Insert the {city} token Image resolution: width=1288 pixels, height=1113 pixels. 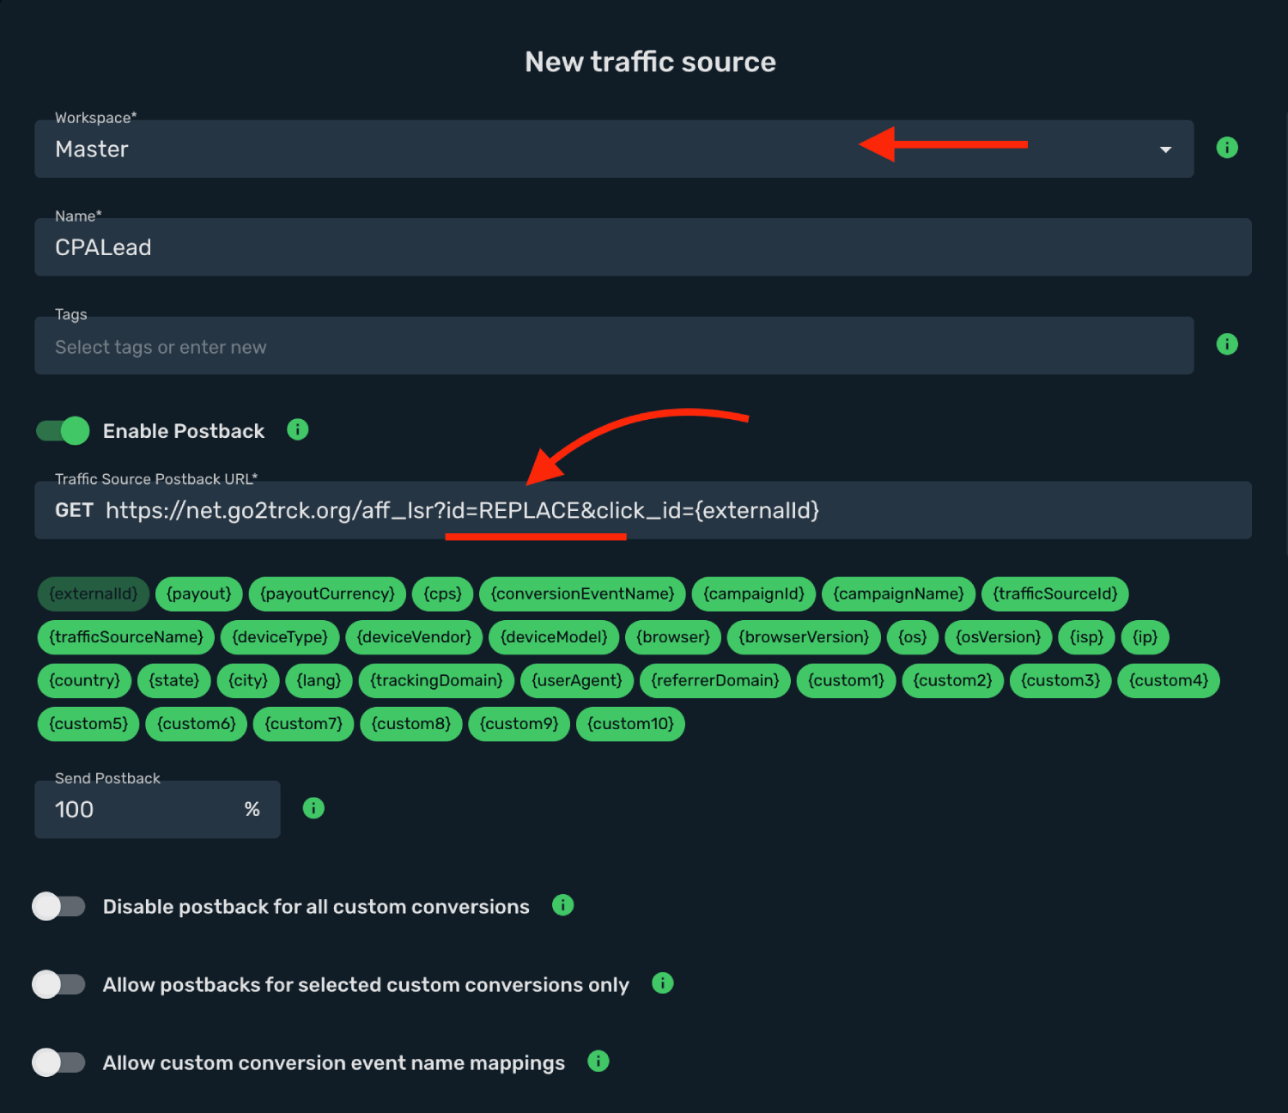point(248,681)
